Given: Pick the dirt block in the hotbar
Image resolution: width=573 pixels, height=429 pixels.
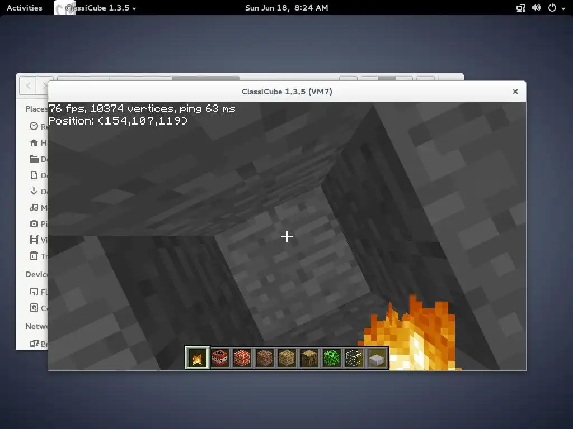Looking at the screenshot, I should coord(265,358).
